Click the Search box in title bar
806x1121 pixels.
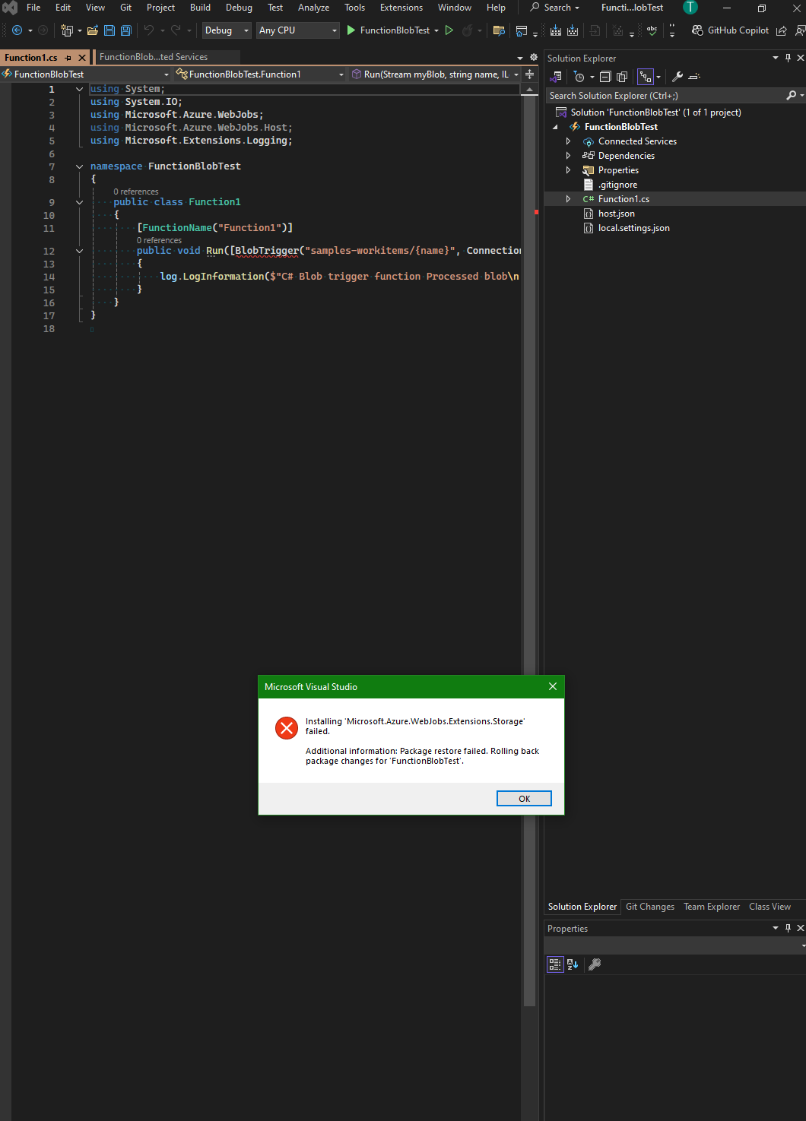click(x=556, y=8)
